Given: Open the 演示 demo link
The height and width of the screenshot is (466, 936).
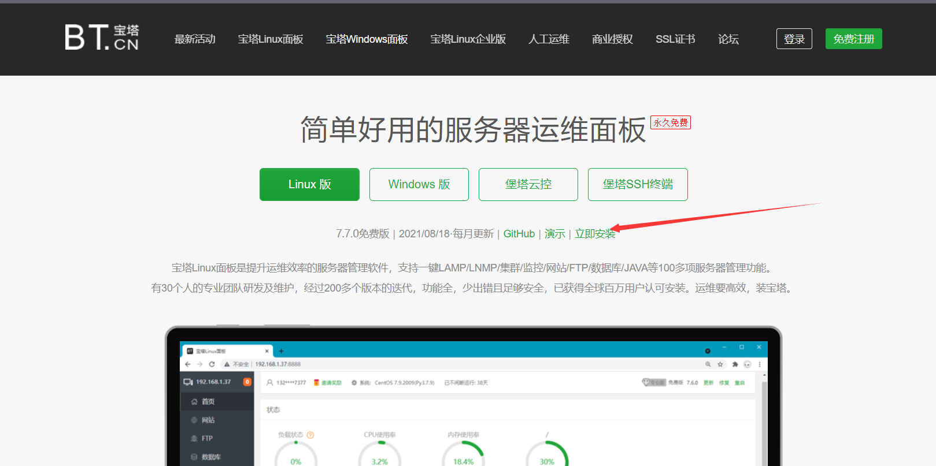Looking at the screenshot, I should pos(555,234).
